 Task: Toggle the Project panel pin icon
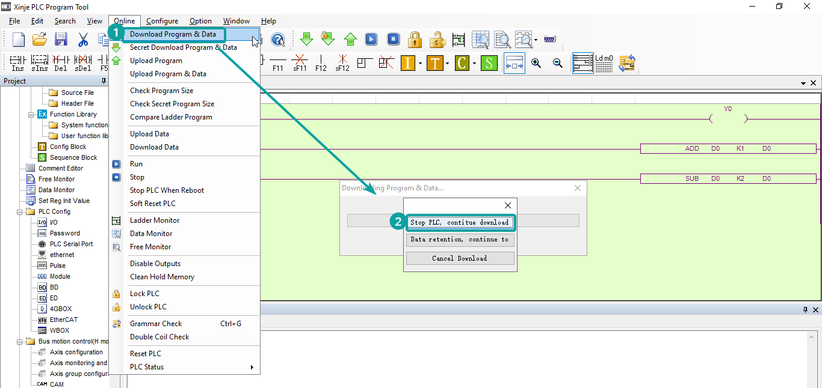pyautogui.click(x=104, y=81)
